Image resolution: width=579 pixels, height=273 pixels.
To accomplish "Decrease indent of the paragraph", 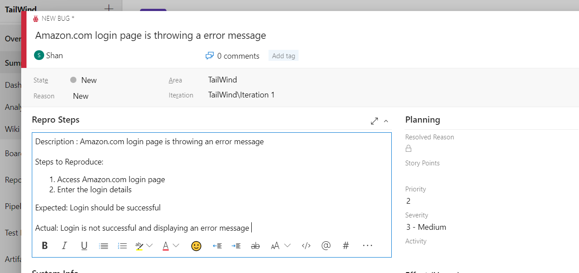I will [x=217, y=246].
